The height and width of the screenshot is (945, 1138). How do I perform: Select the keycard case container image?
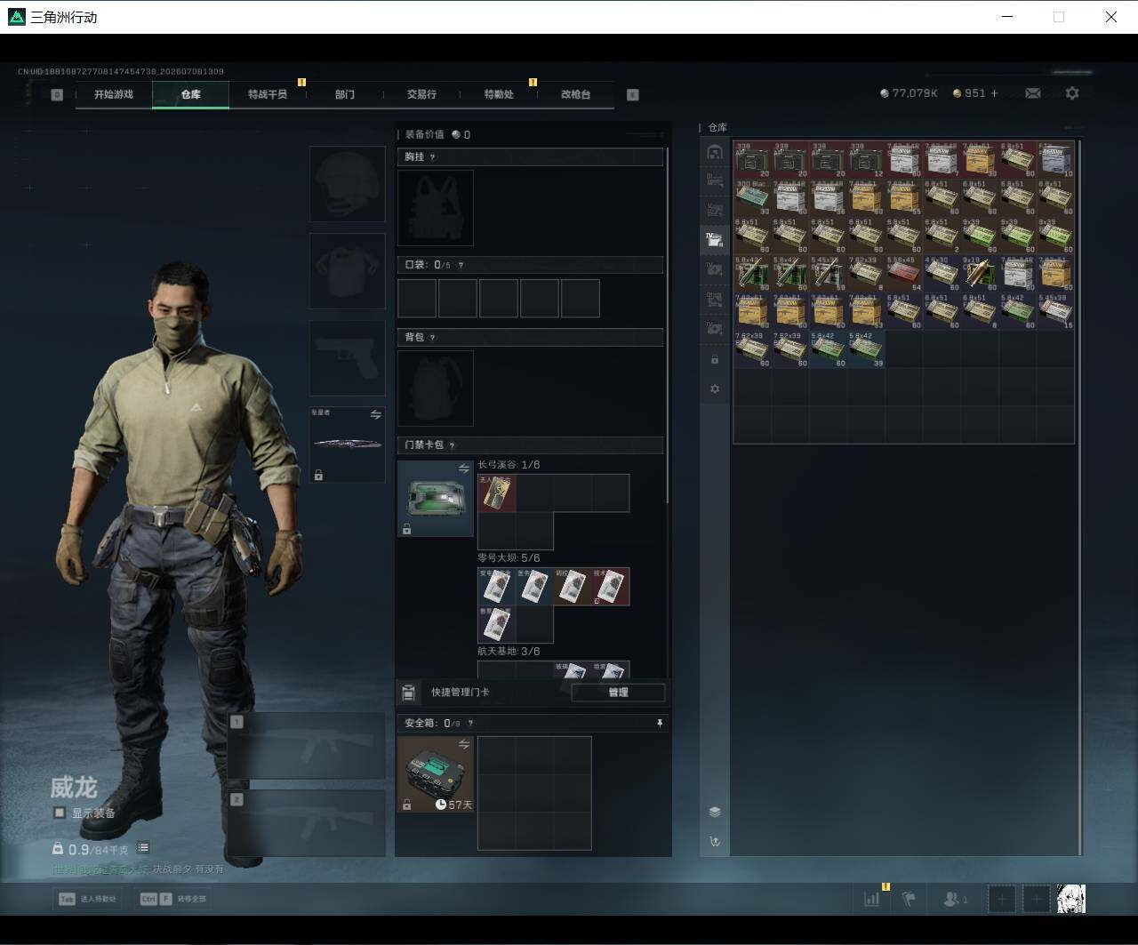(x=435, y=498)
